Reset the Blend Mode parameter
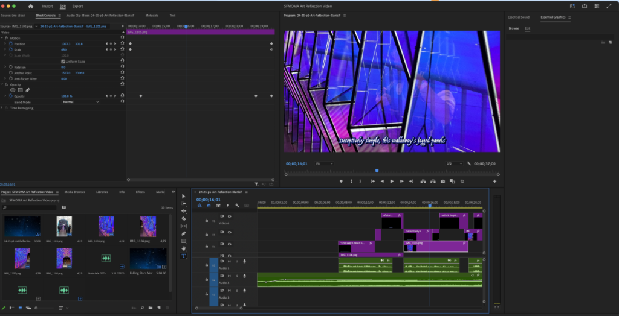Image resolution: width=619 pixels, height=316 pixels. click(122, 102)
